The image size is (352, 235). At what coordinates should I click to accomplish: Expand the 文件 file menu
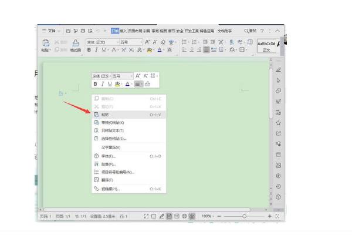pyautogui.click(x=52, y=31)
